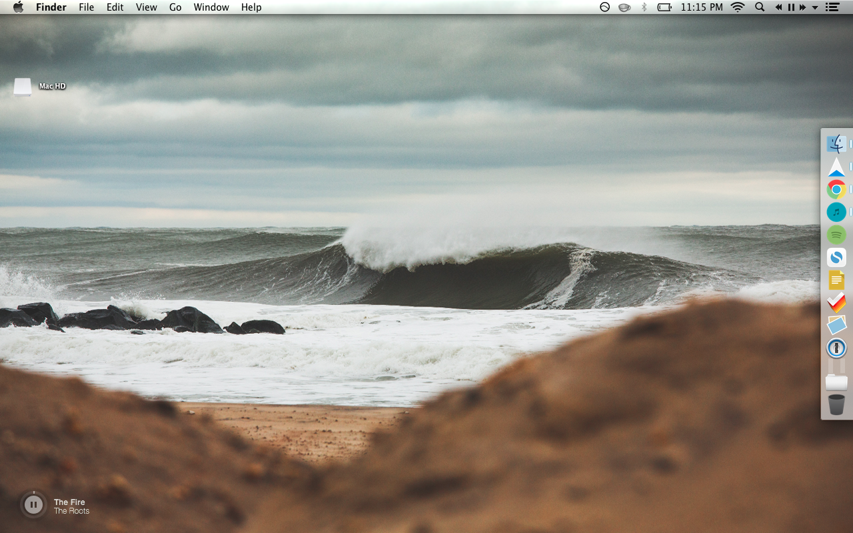Pause playback from menu bar control
Viewport: 853px width, 533px height.
tap(791, 7)
